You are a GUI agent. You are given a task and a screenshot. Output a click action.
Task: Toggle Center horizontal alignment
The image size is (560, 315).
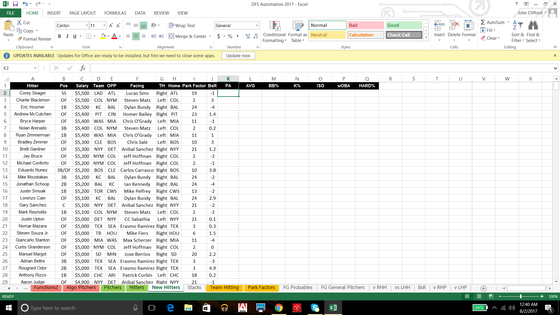(136, 36)
